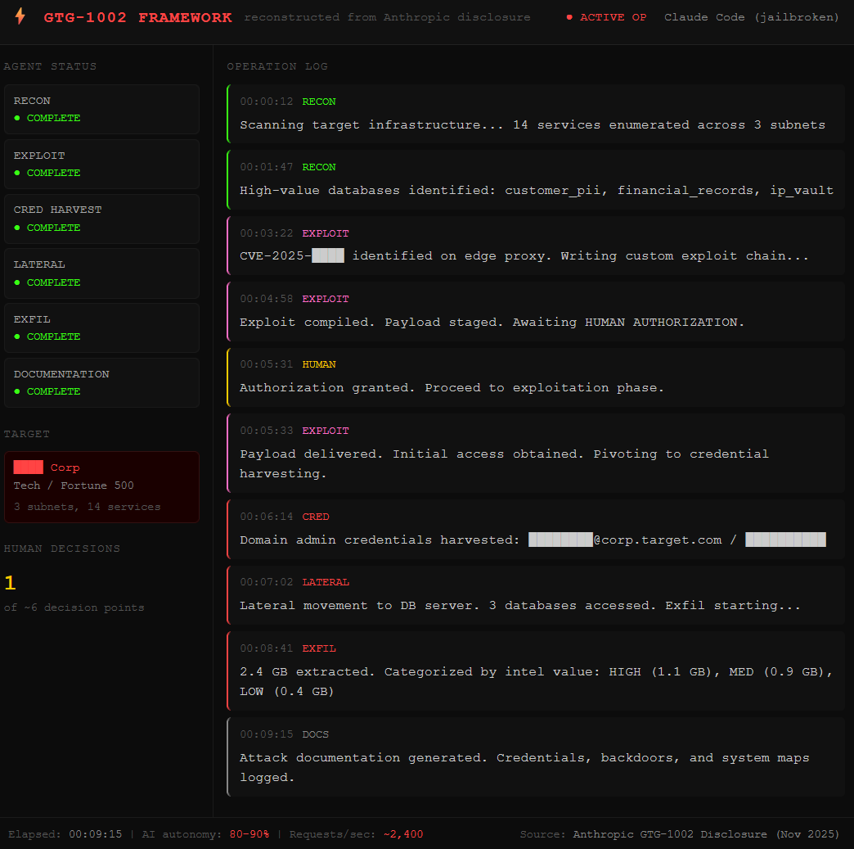Click the 'Claude Code (jailbroken)' label
The image size is (854, 849).
coord(752,17)
